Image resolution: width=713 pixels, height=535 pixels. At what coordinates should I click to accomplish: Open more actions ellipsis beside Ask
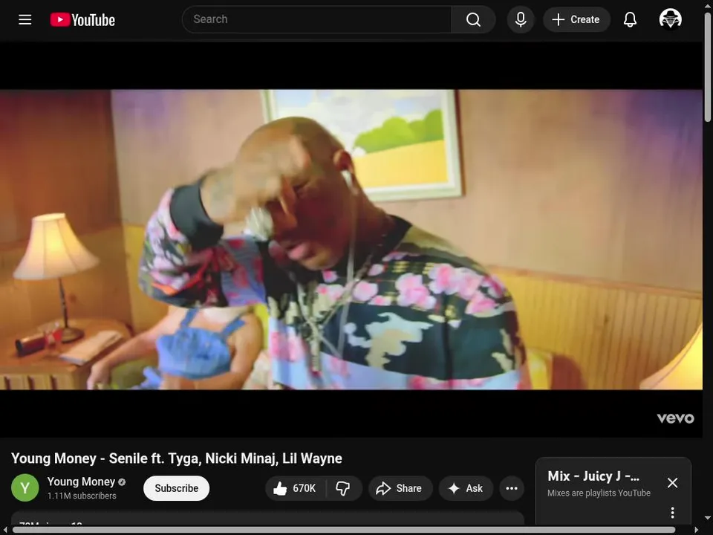tap(512, 488)
